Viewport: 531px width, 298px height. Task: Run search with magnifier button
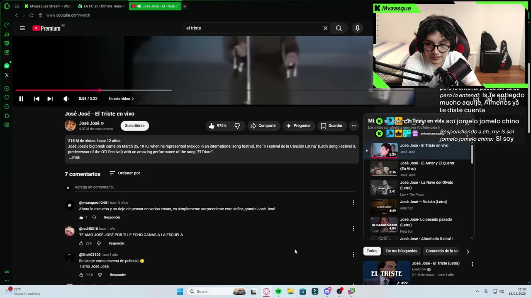pos(339,28)
